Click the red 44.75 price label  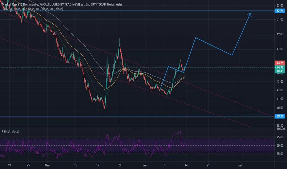(x=280, y=63)
